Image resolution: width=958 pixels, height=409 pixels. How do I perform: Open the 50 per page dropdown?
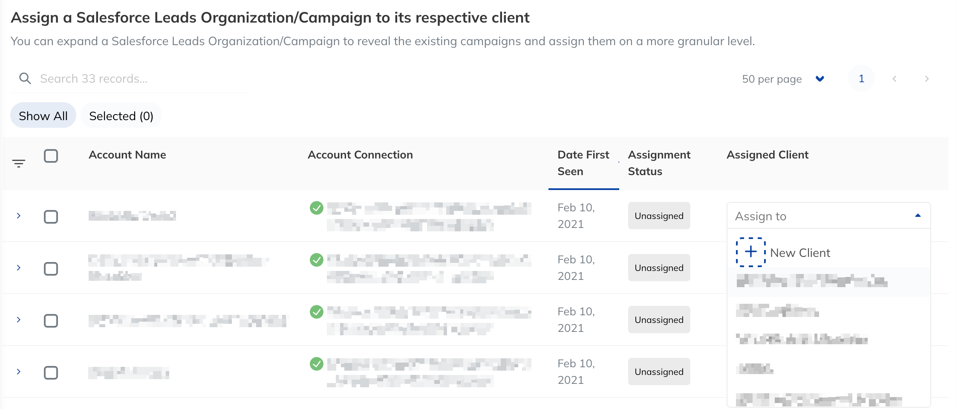(x=783, y=79)
